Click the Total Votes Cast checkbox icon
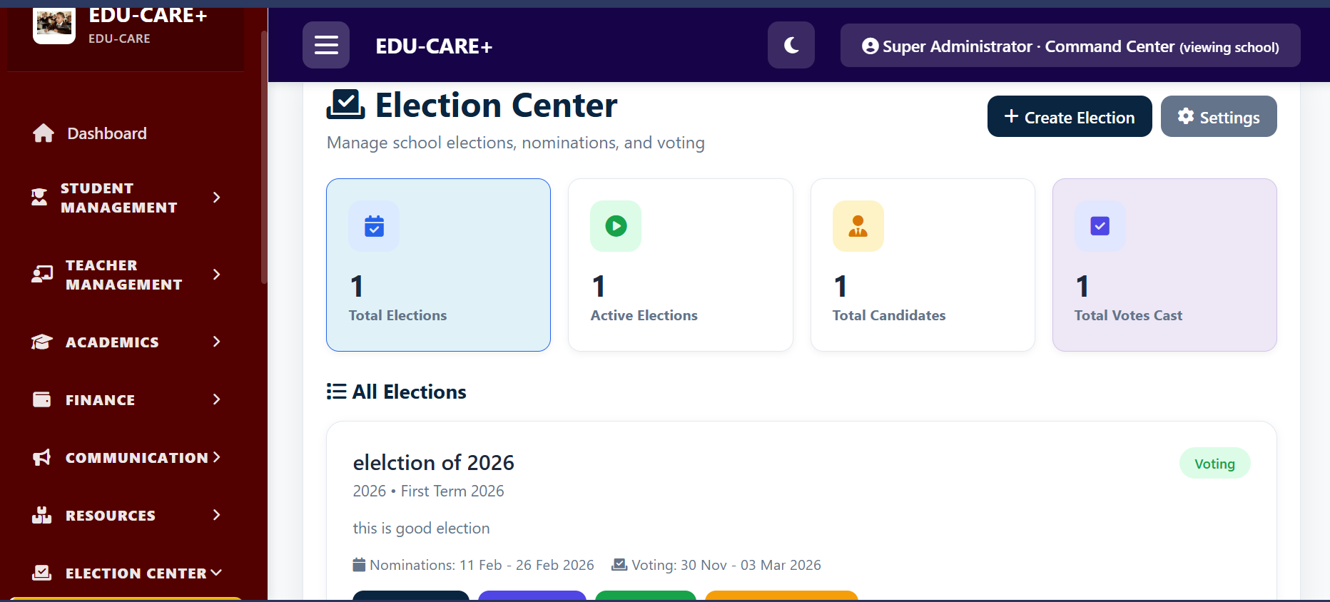The image size is (1330, 602). click(1100, 226)
